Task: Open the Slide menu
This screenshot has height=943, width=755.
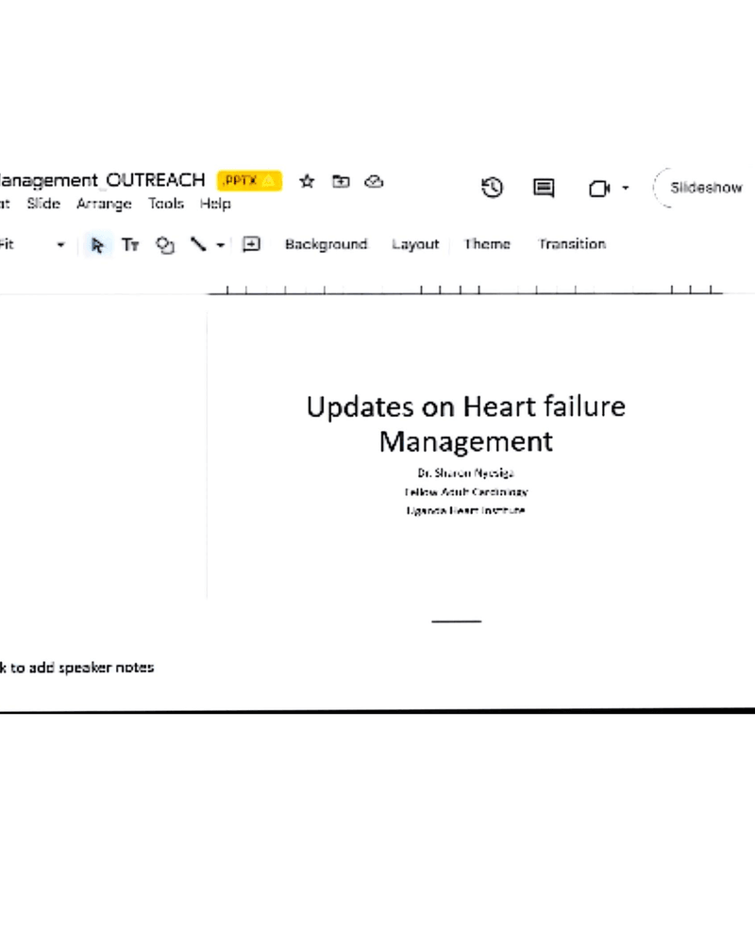Action: [x=43, y=204]
